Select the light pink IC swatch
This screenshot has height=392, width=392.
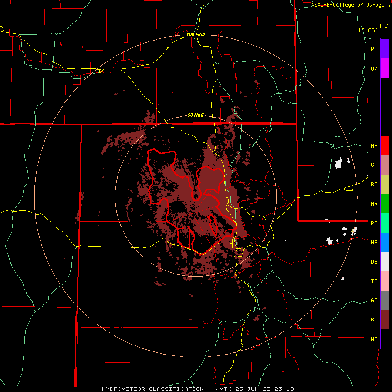pos(385,281)
